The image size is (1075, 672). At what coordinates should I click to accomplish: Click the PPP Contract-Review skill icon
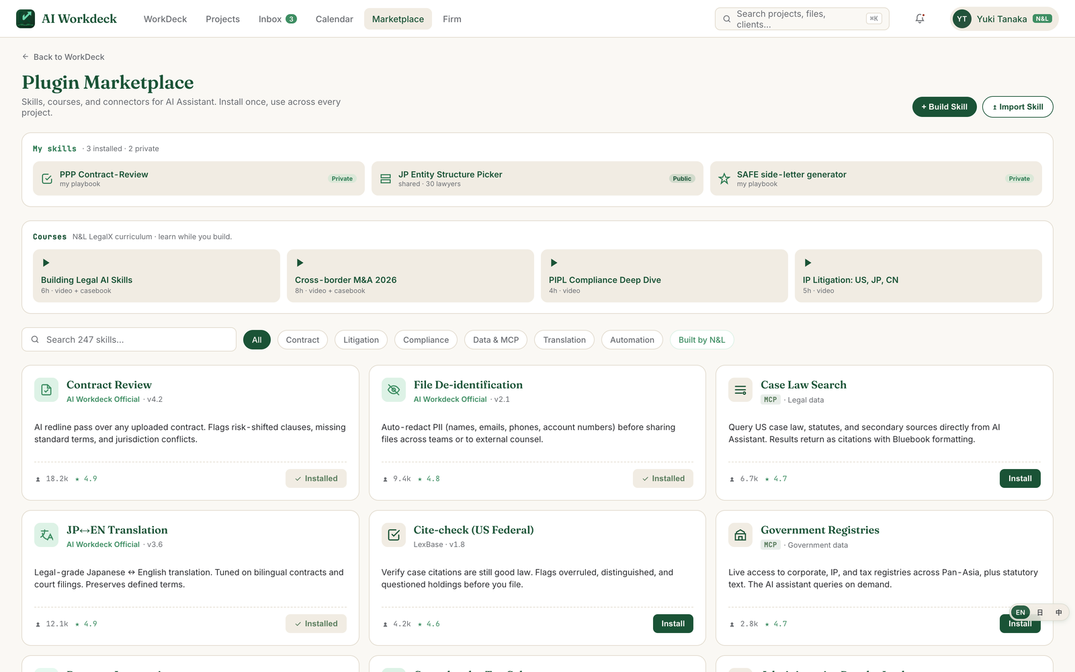coord(47,179)
